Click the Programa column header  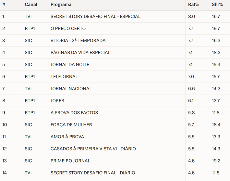(61, 5)
